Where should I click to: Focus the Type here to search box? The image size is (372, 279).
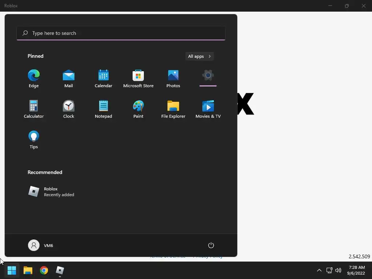(121, 33)
